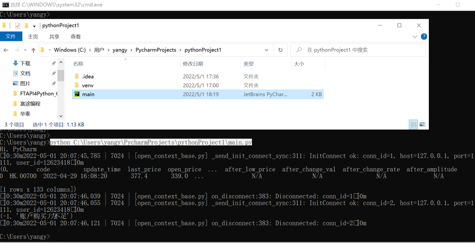
Task: Switch to details view layout icon
Action: pos(413,124)
